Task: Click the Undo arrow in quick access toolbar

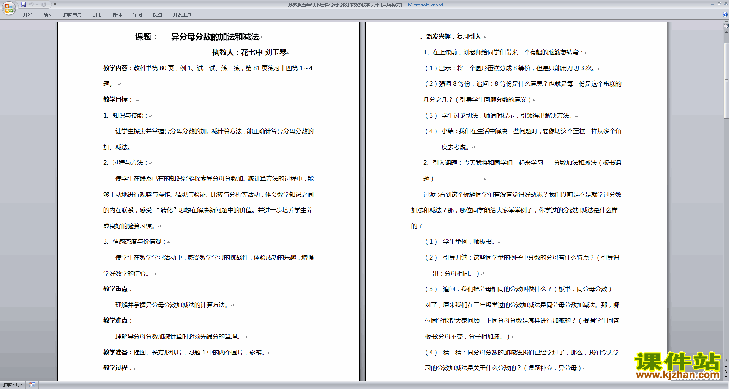Action: 32,5
